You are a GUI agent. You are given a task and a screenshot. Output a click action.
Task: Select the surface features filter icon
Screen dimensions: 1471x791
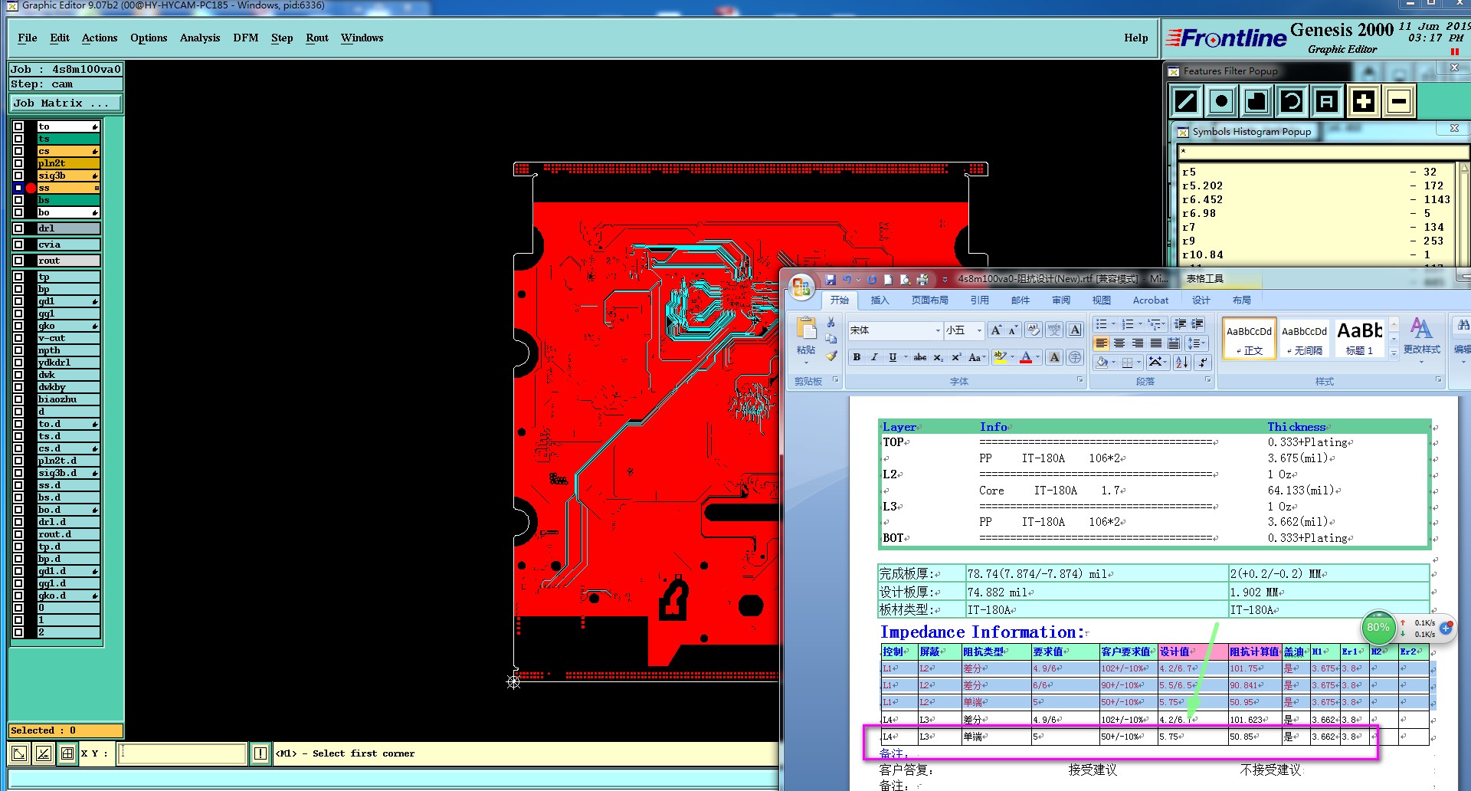[x=1256, y=101]
